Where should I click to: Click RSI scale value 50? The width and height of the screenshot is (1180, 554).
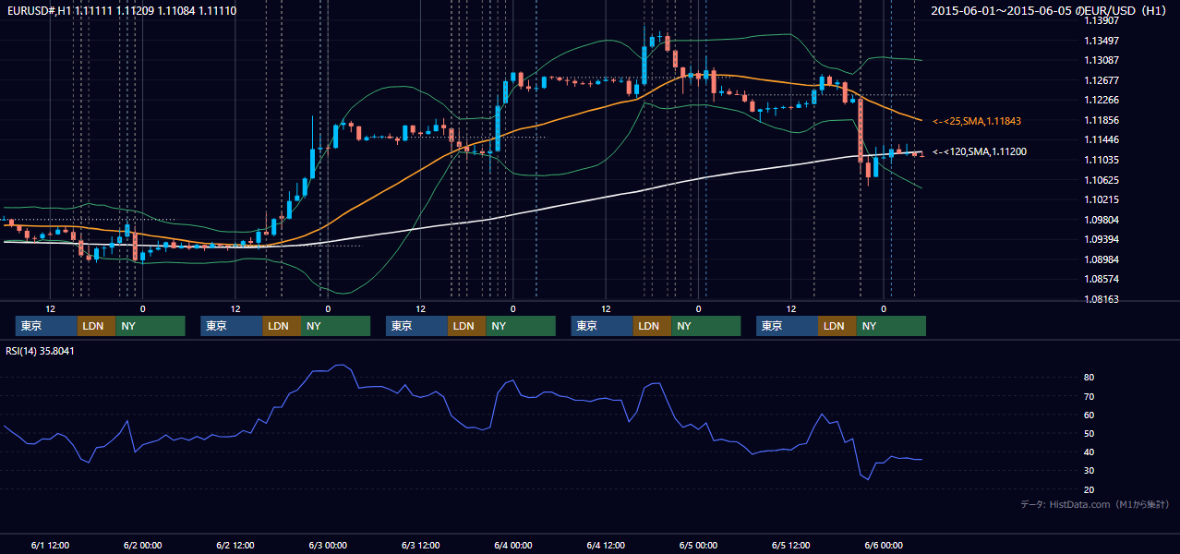tap(1089, 434)
